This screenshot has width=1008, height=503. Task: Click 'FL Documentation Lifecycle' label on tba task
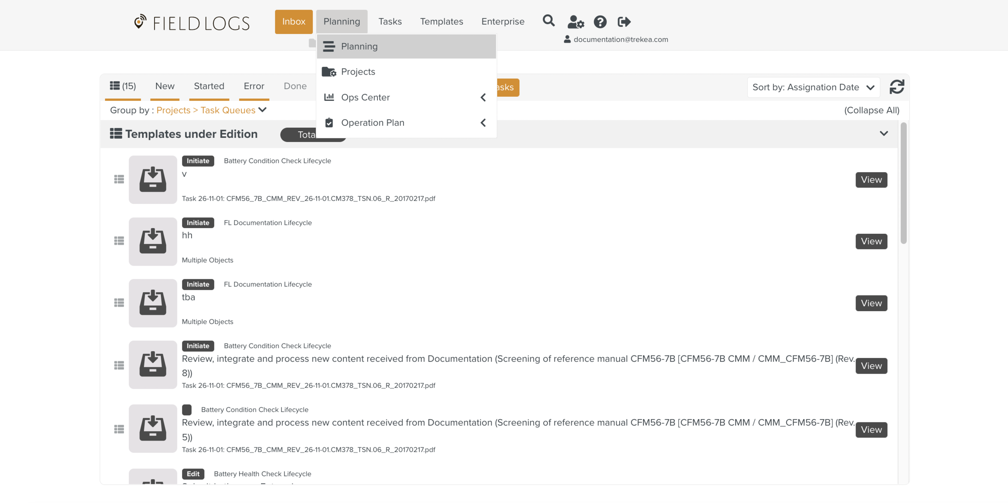pyautogui.click(x=268, y=285)
